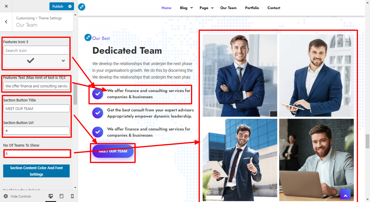This screenshot has height=202, width=370.
Task: Open the Our Team menu item
Action: click(x=229, y=8)
